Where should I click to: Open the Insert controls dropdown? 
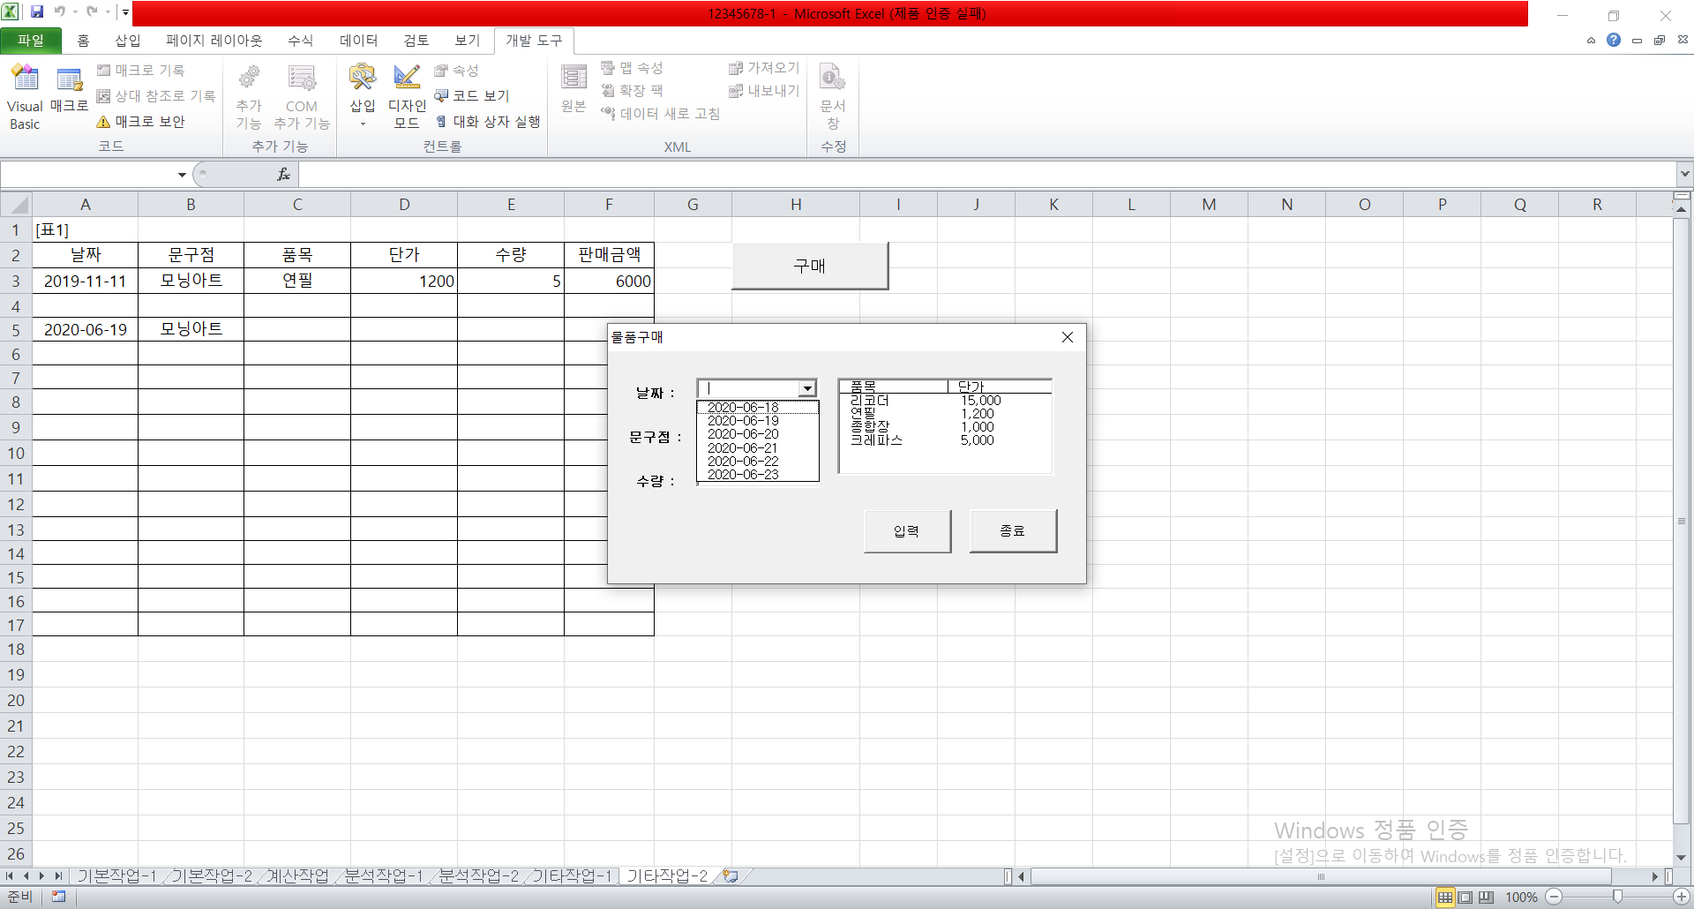[363, 96]
